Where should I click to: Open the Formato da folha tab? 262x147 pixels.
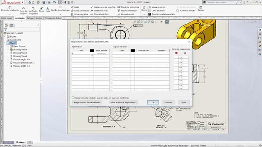click(53, 18)
